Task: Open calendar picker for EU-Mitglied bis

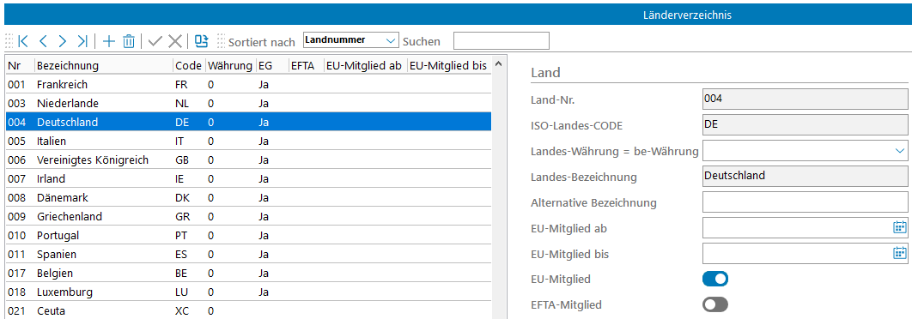Action: (900, 252)
